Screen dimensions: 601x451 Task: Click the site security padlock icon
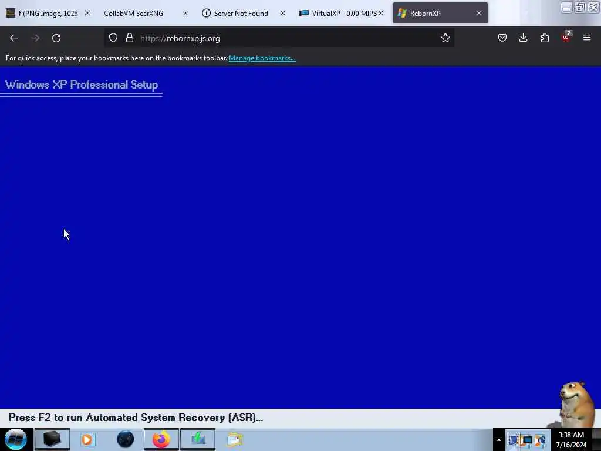coord(130,38)
